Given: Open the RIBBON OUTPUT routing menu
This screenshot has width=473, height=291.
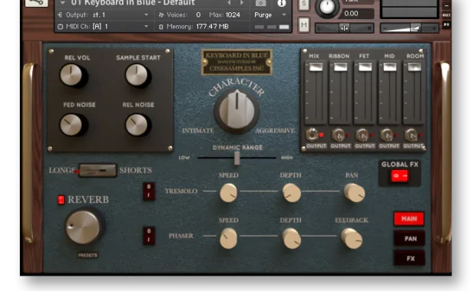Looking at the screenshot, I should click(341, 146).
